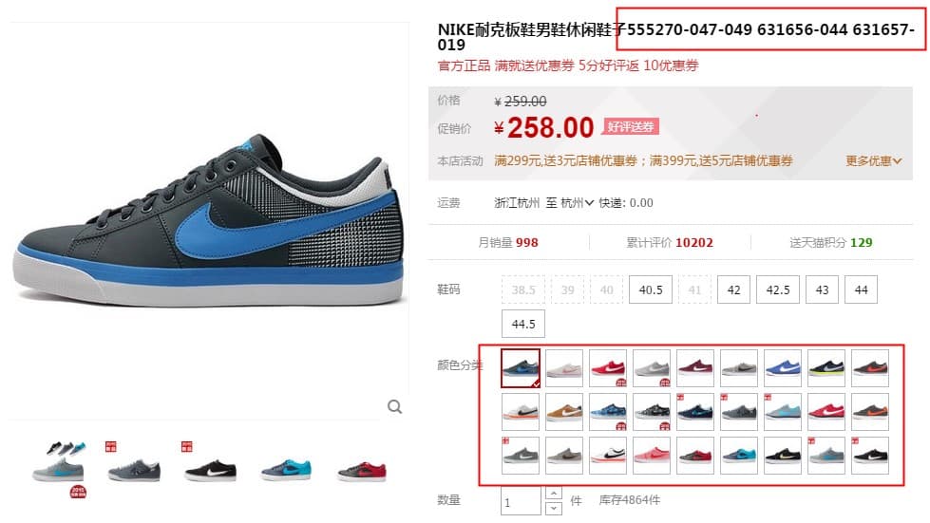Viewport: 930px width, 523px height.
Task: Select the 好评送券 coupon badge
Action: point(631,127)
